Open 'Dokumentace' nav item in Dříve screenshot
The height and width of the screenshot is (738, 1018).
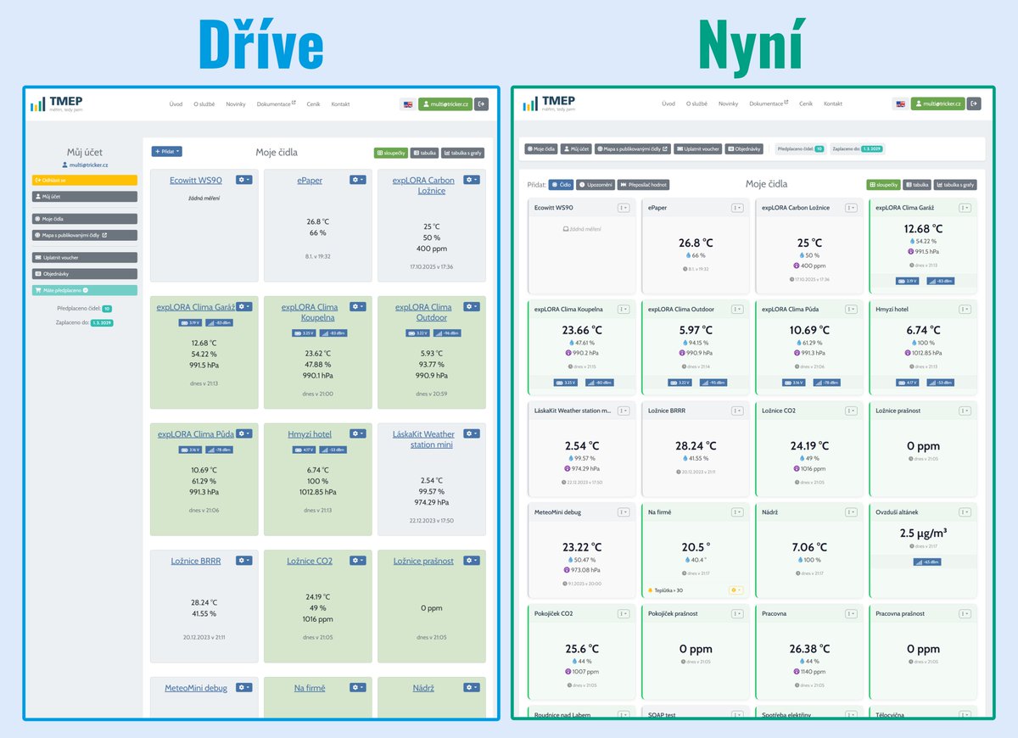point(277,104)
